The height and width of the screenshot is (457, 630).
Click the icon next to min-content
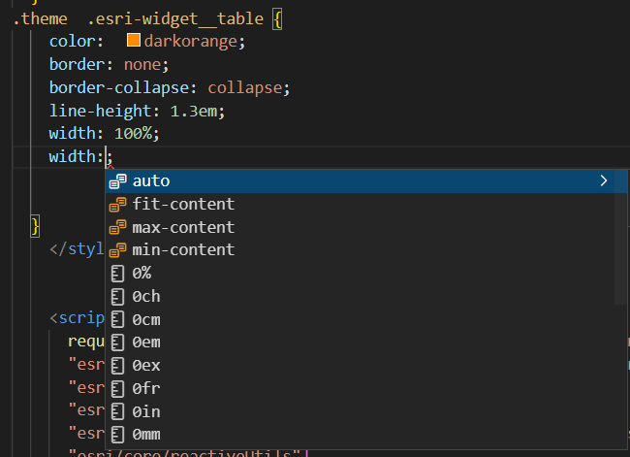pos(118,250)
